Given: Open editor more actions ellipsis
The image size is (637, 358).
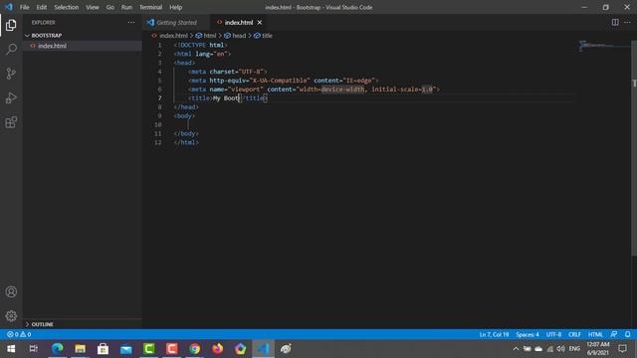Looking at the screenshot, I should point(627,22).
